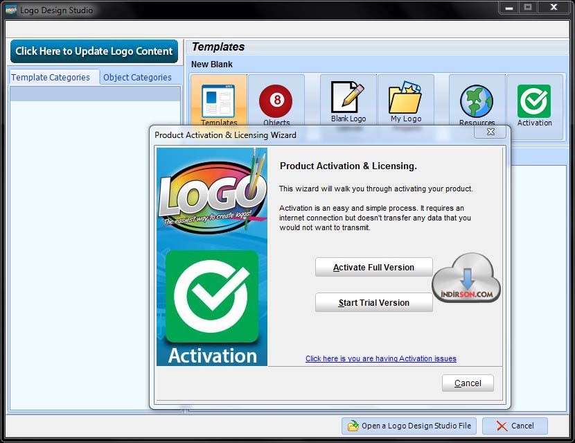Click Here to Update Logo Content

coord(94,51)
